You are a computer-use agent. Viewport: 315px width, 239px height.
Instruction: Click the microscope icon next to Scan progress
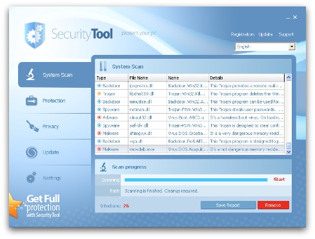103,167
